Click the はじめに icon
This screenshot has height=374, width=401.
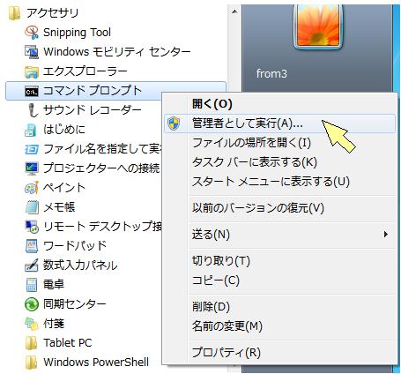31,130
